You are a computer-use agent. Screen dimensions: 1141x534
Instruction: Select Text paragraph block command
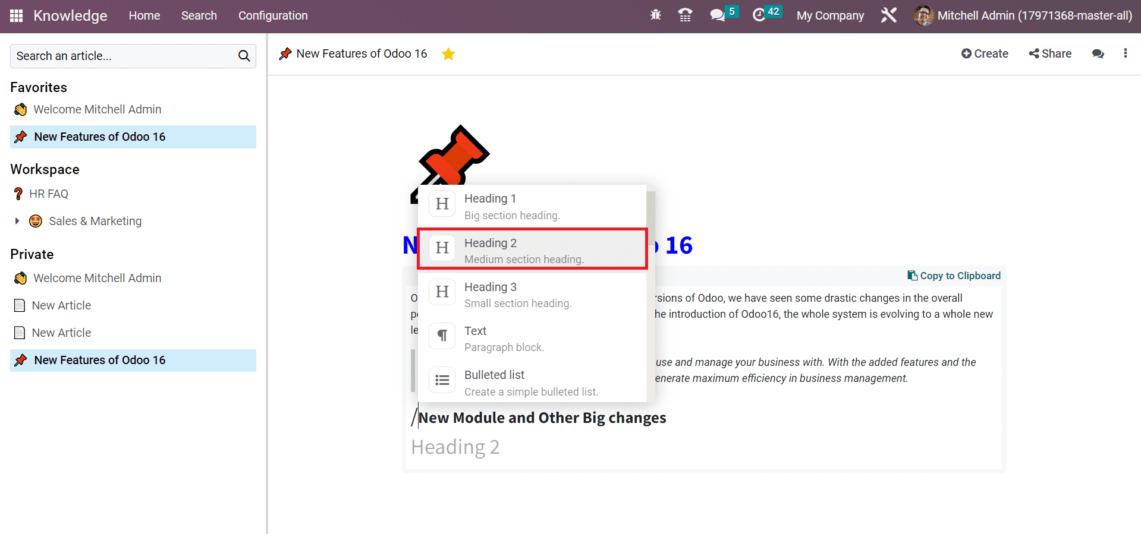click(x=532, y=339)
